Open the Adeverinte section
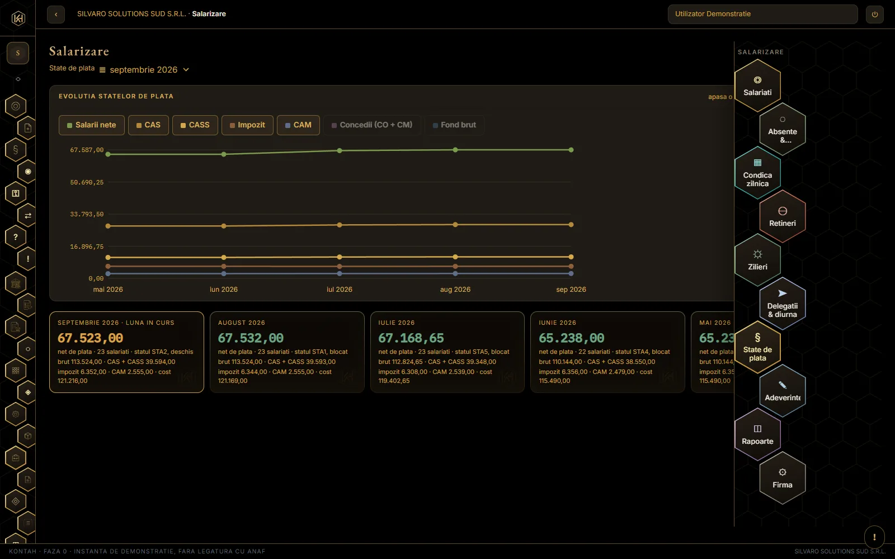 (x=783, y=391)
